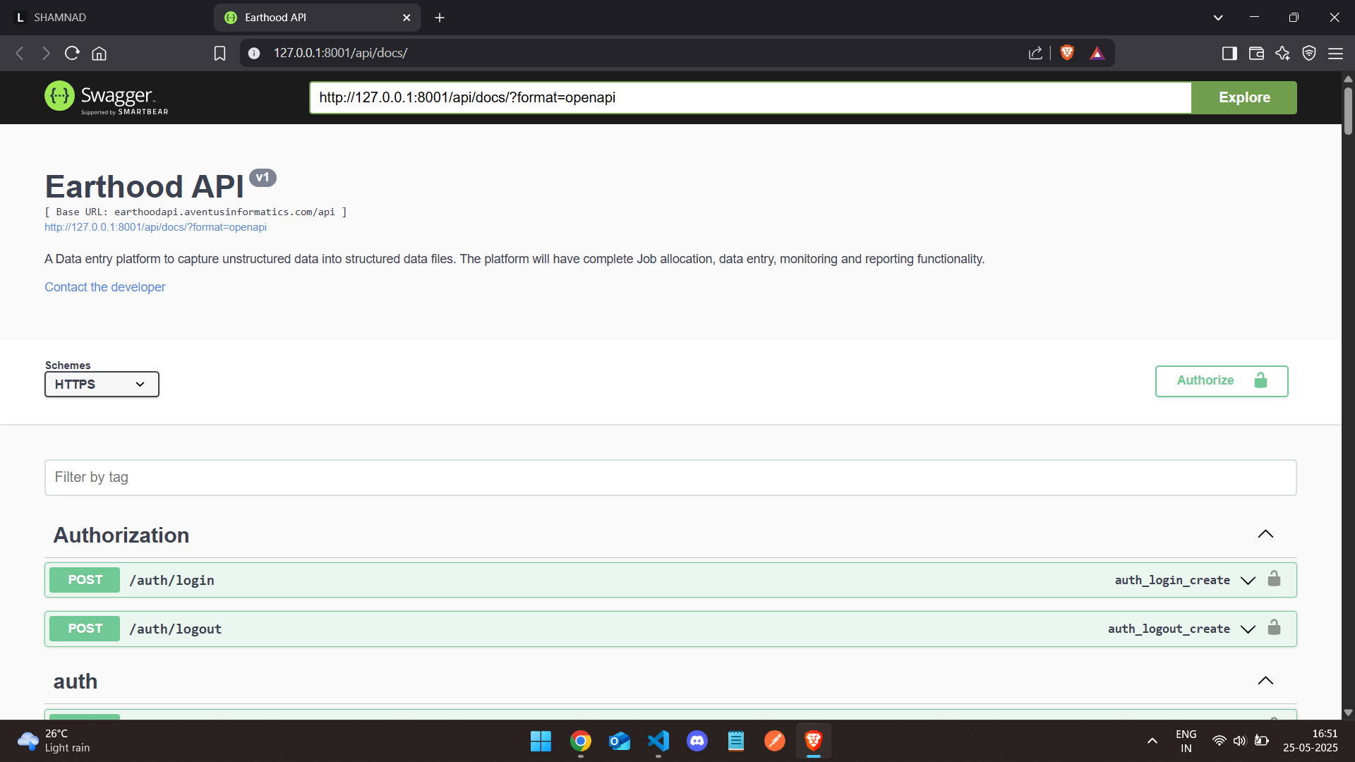This screenshot has height=762, width=1355.
Task: Open Visual Studio Code from taskbar
Action: click(x=658, y=741)
